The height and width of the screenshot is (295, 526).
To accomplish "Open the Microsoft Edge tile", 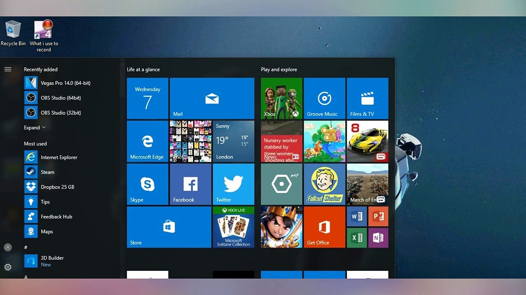I will tap(148, 141).
